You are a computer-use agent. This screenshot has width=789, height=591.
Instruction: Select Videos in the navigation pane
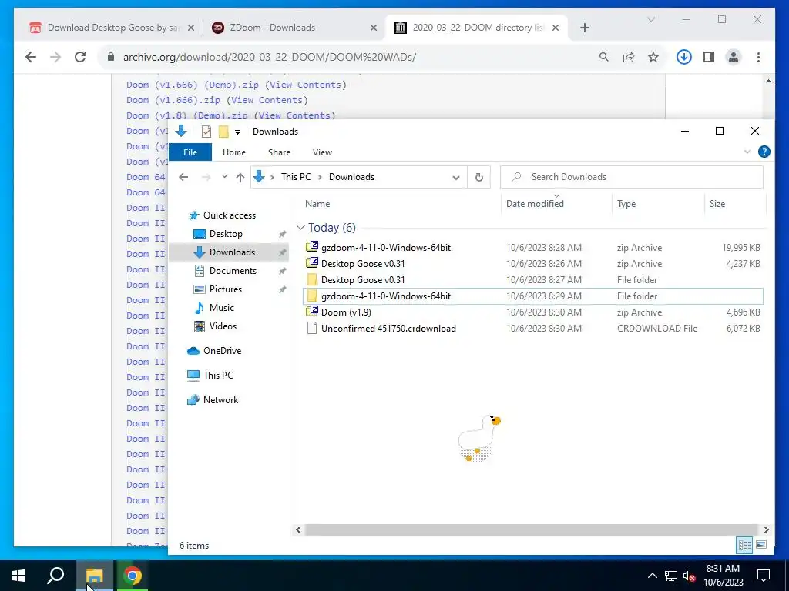223,326
